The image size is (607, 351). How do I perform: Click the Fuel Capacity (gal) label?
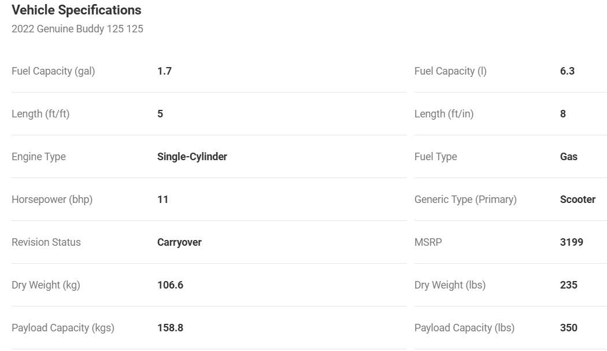tap(53, 71)
